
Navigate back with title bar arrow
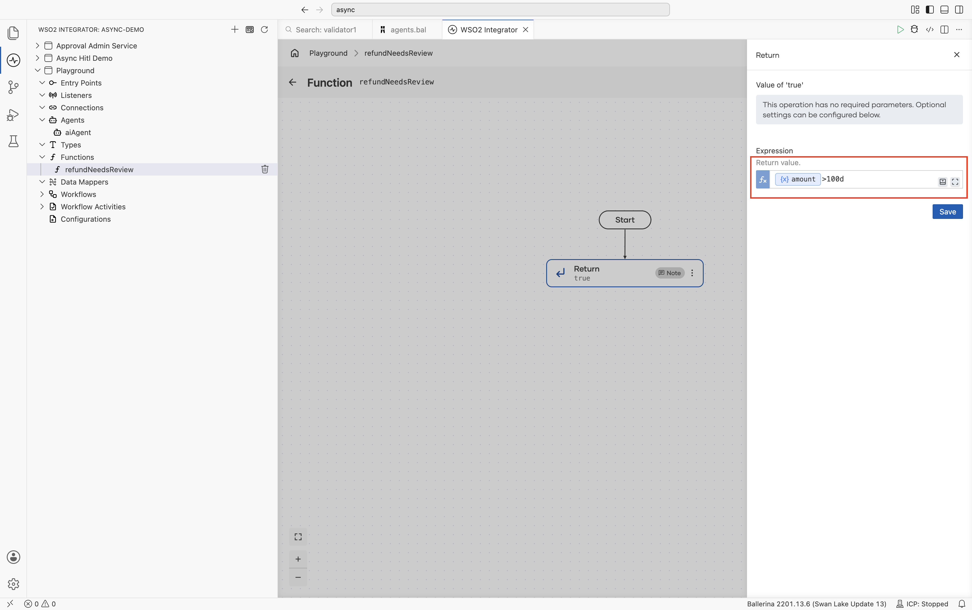(x=305, y=10)
